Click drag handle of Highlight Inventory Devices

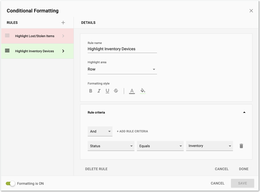(7, 51)
